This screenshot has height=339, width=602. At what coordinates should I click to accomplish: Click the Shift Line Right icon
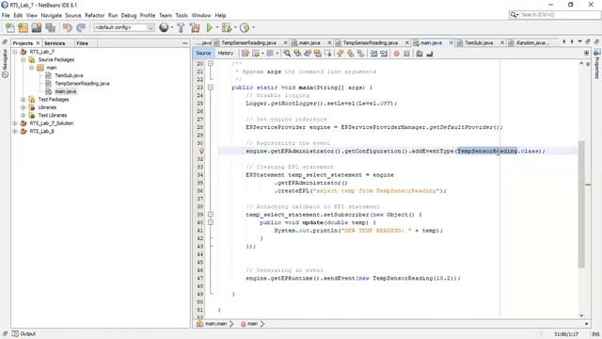(x=384, y=54)
